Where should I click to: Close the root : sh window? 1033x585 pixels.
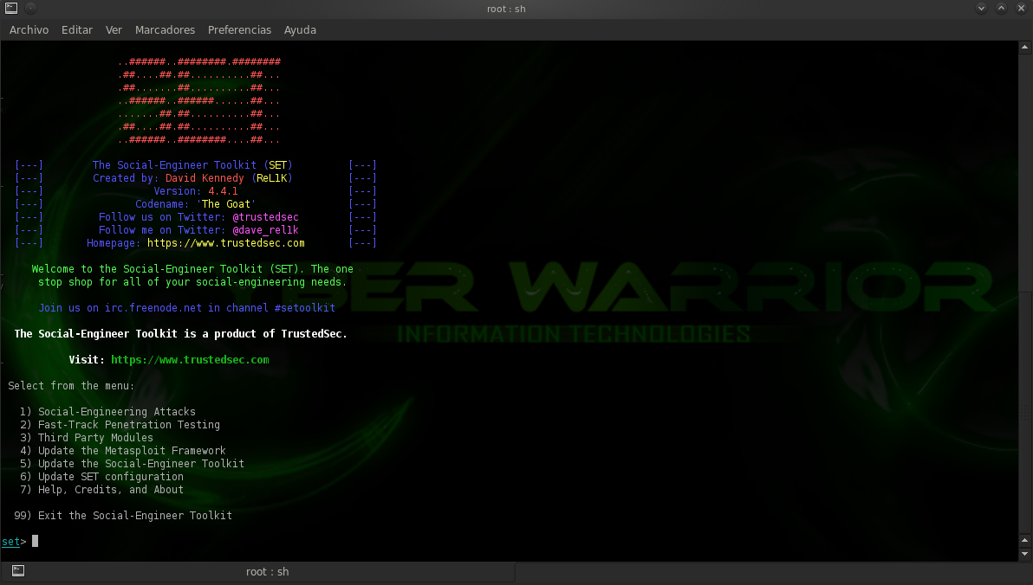[x=1021, y=9]
